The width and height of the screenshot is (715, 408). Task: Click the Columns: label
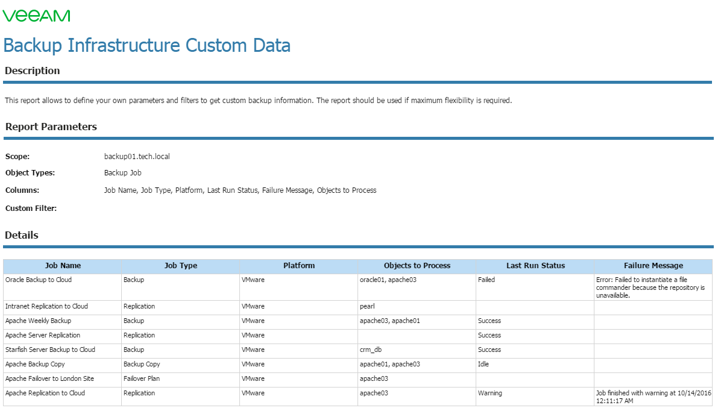22,190
